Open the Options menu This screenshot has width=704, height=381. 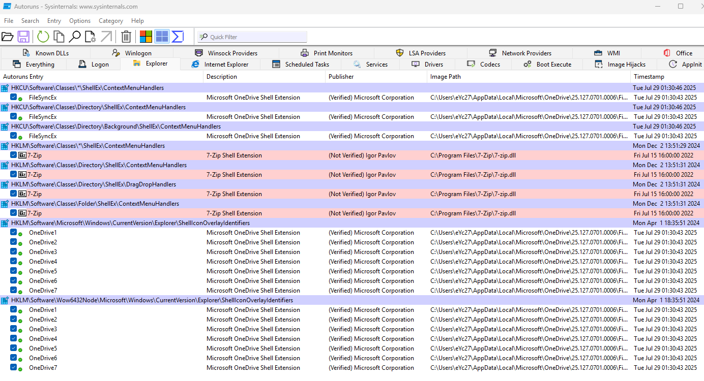tap(80, 21)
